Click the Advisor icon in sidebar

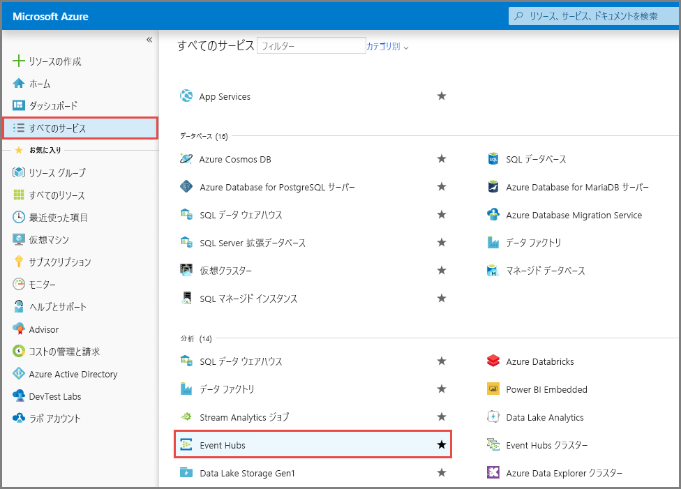(19, 329)
